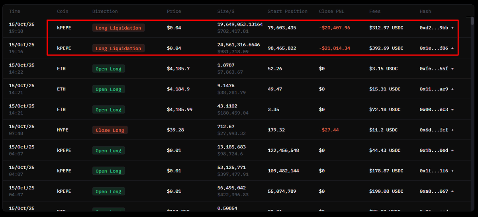This screenshot has width=478, height=217.
Task: Click the arrow icon beside hash 0x00...ec3
Action: 452,109
